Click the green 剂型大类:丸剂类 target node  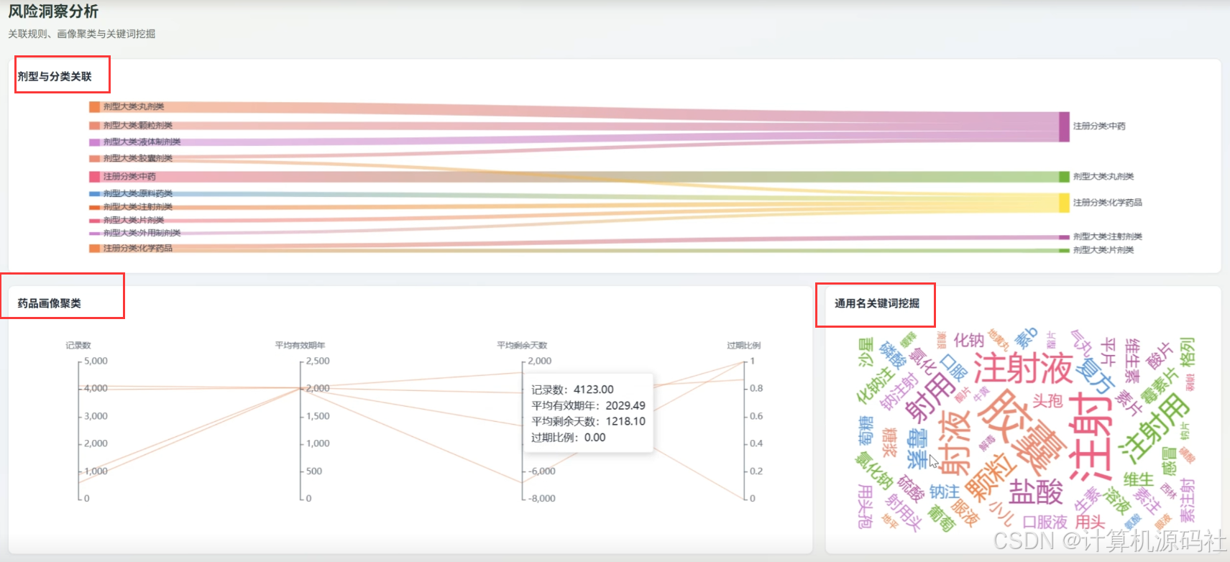1064,177
